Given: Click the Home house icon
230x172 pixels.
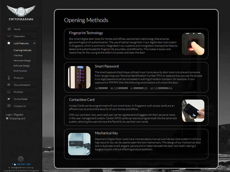Looking at the screenshot, I should (9, 29).
